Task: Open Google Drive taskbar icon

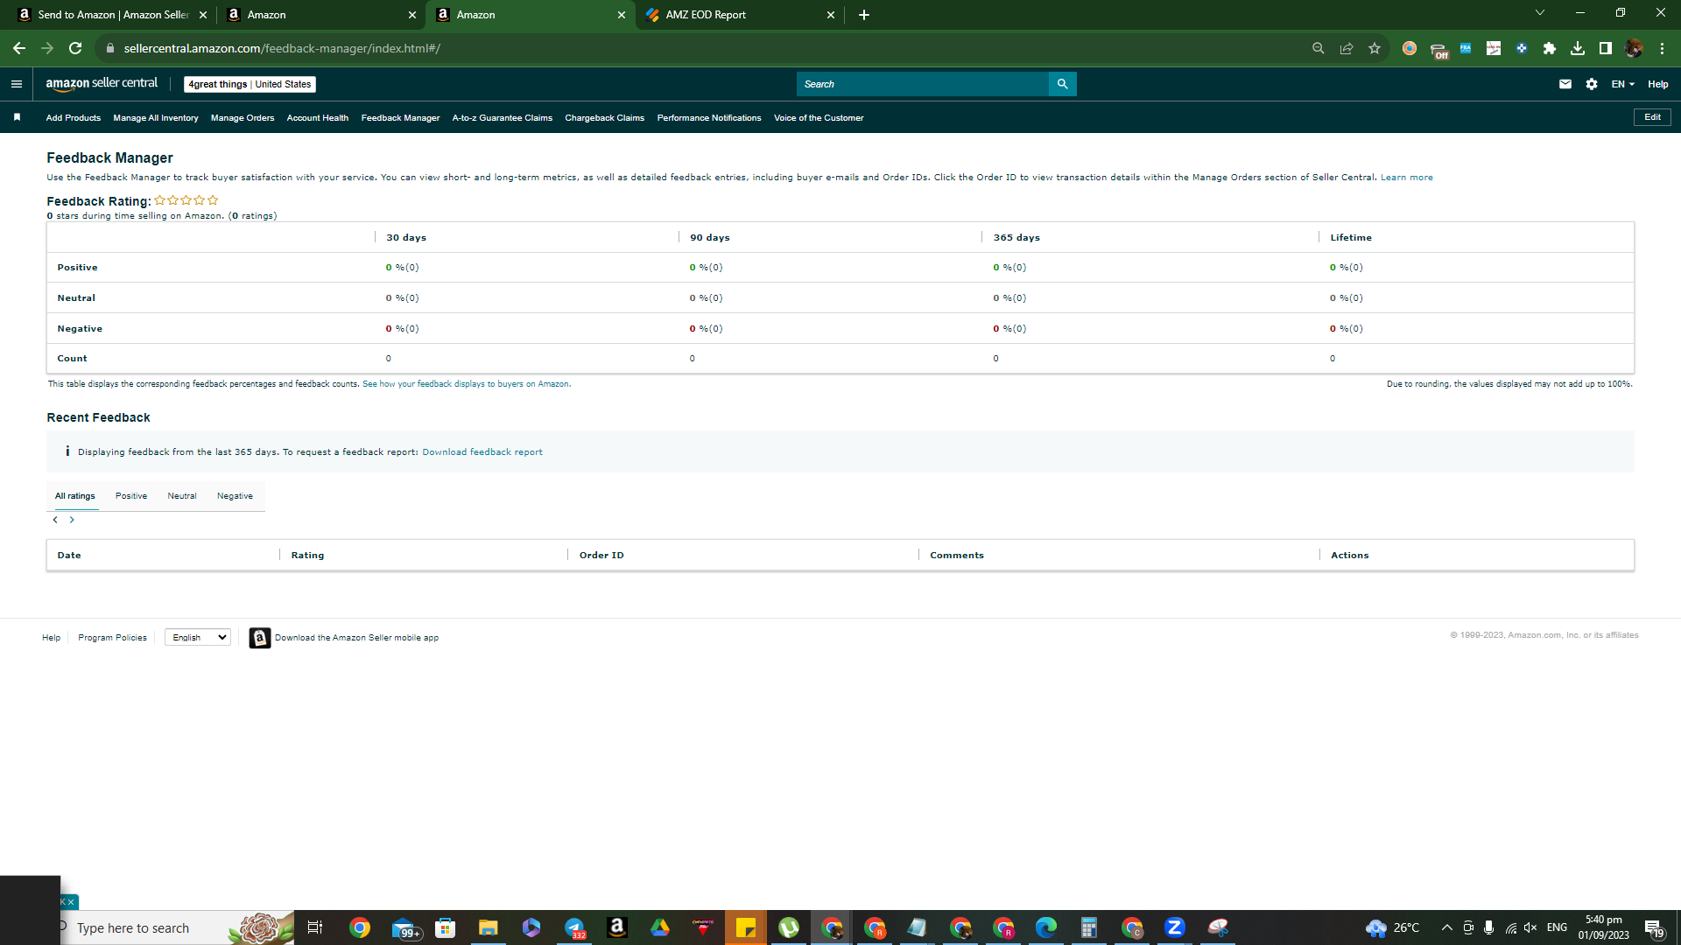Action: 660,927
